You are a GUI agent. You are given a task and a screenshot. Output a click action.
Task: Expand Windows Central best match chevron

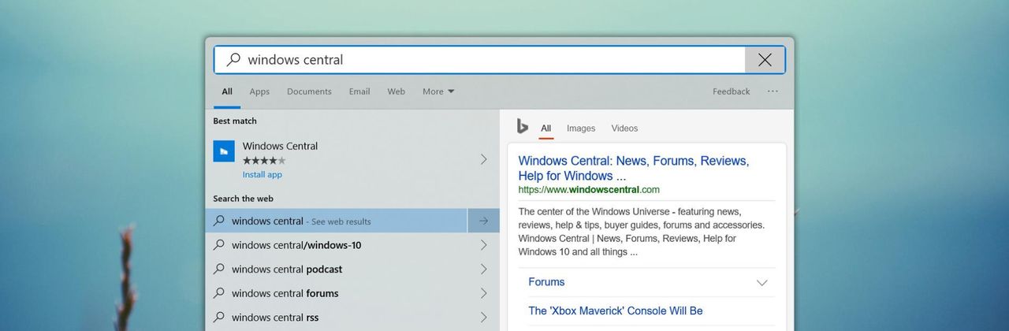pos(483,159)
